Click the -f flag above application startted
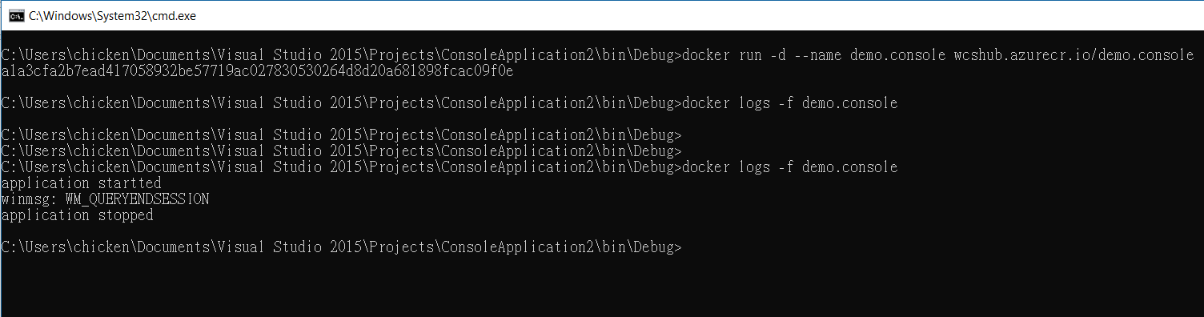This screenshot has width=1204, height=317. pos(785,167)
